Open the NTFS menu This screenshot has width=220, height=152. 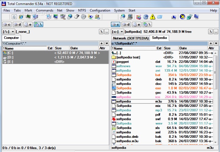pyautogui.click(x=82, y=11)
